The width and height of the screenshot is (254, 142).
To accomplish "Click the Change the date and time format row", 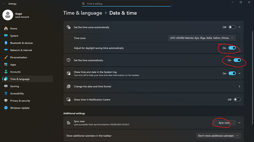I will coord(154,86).
